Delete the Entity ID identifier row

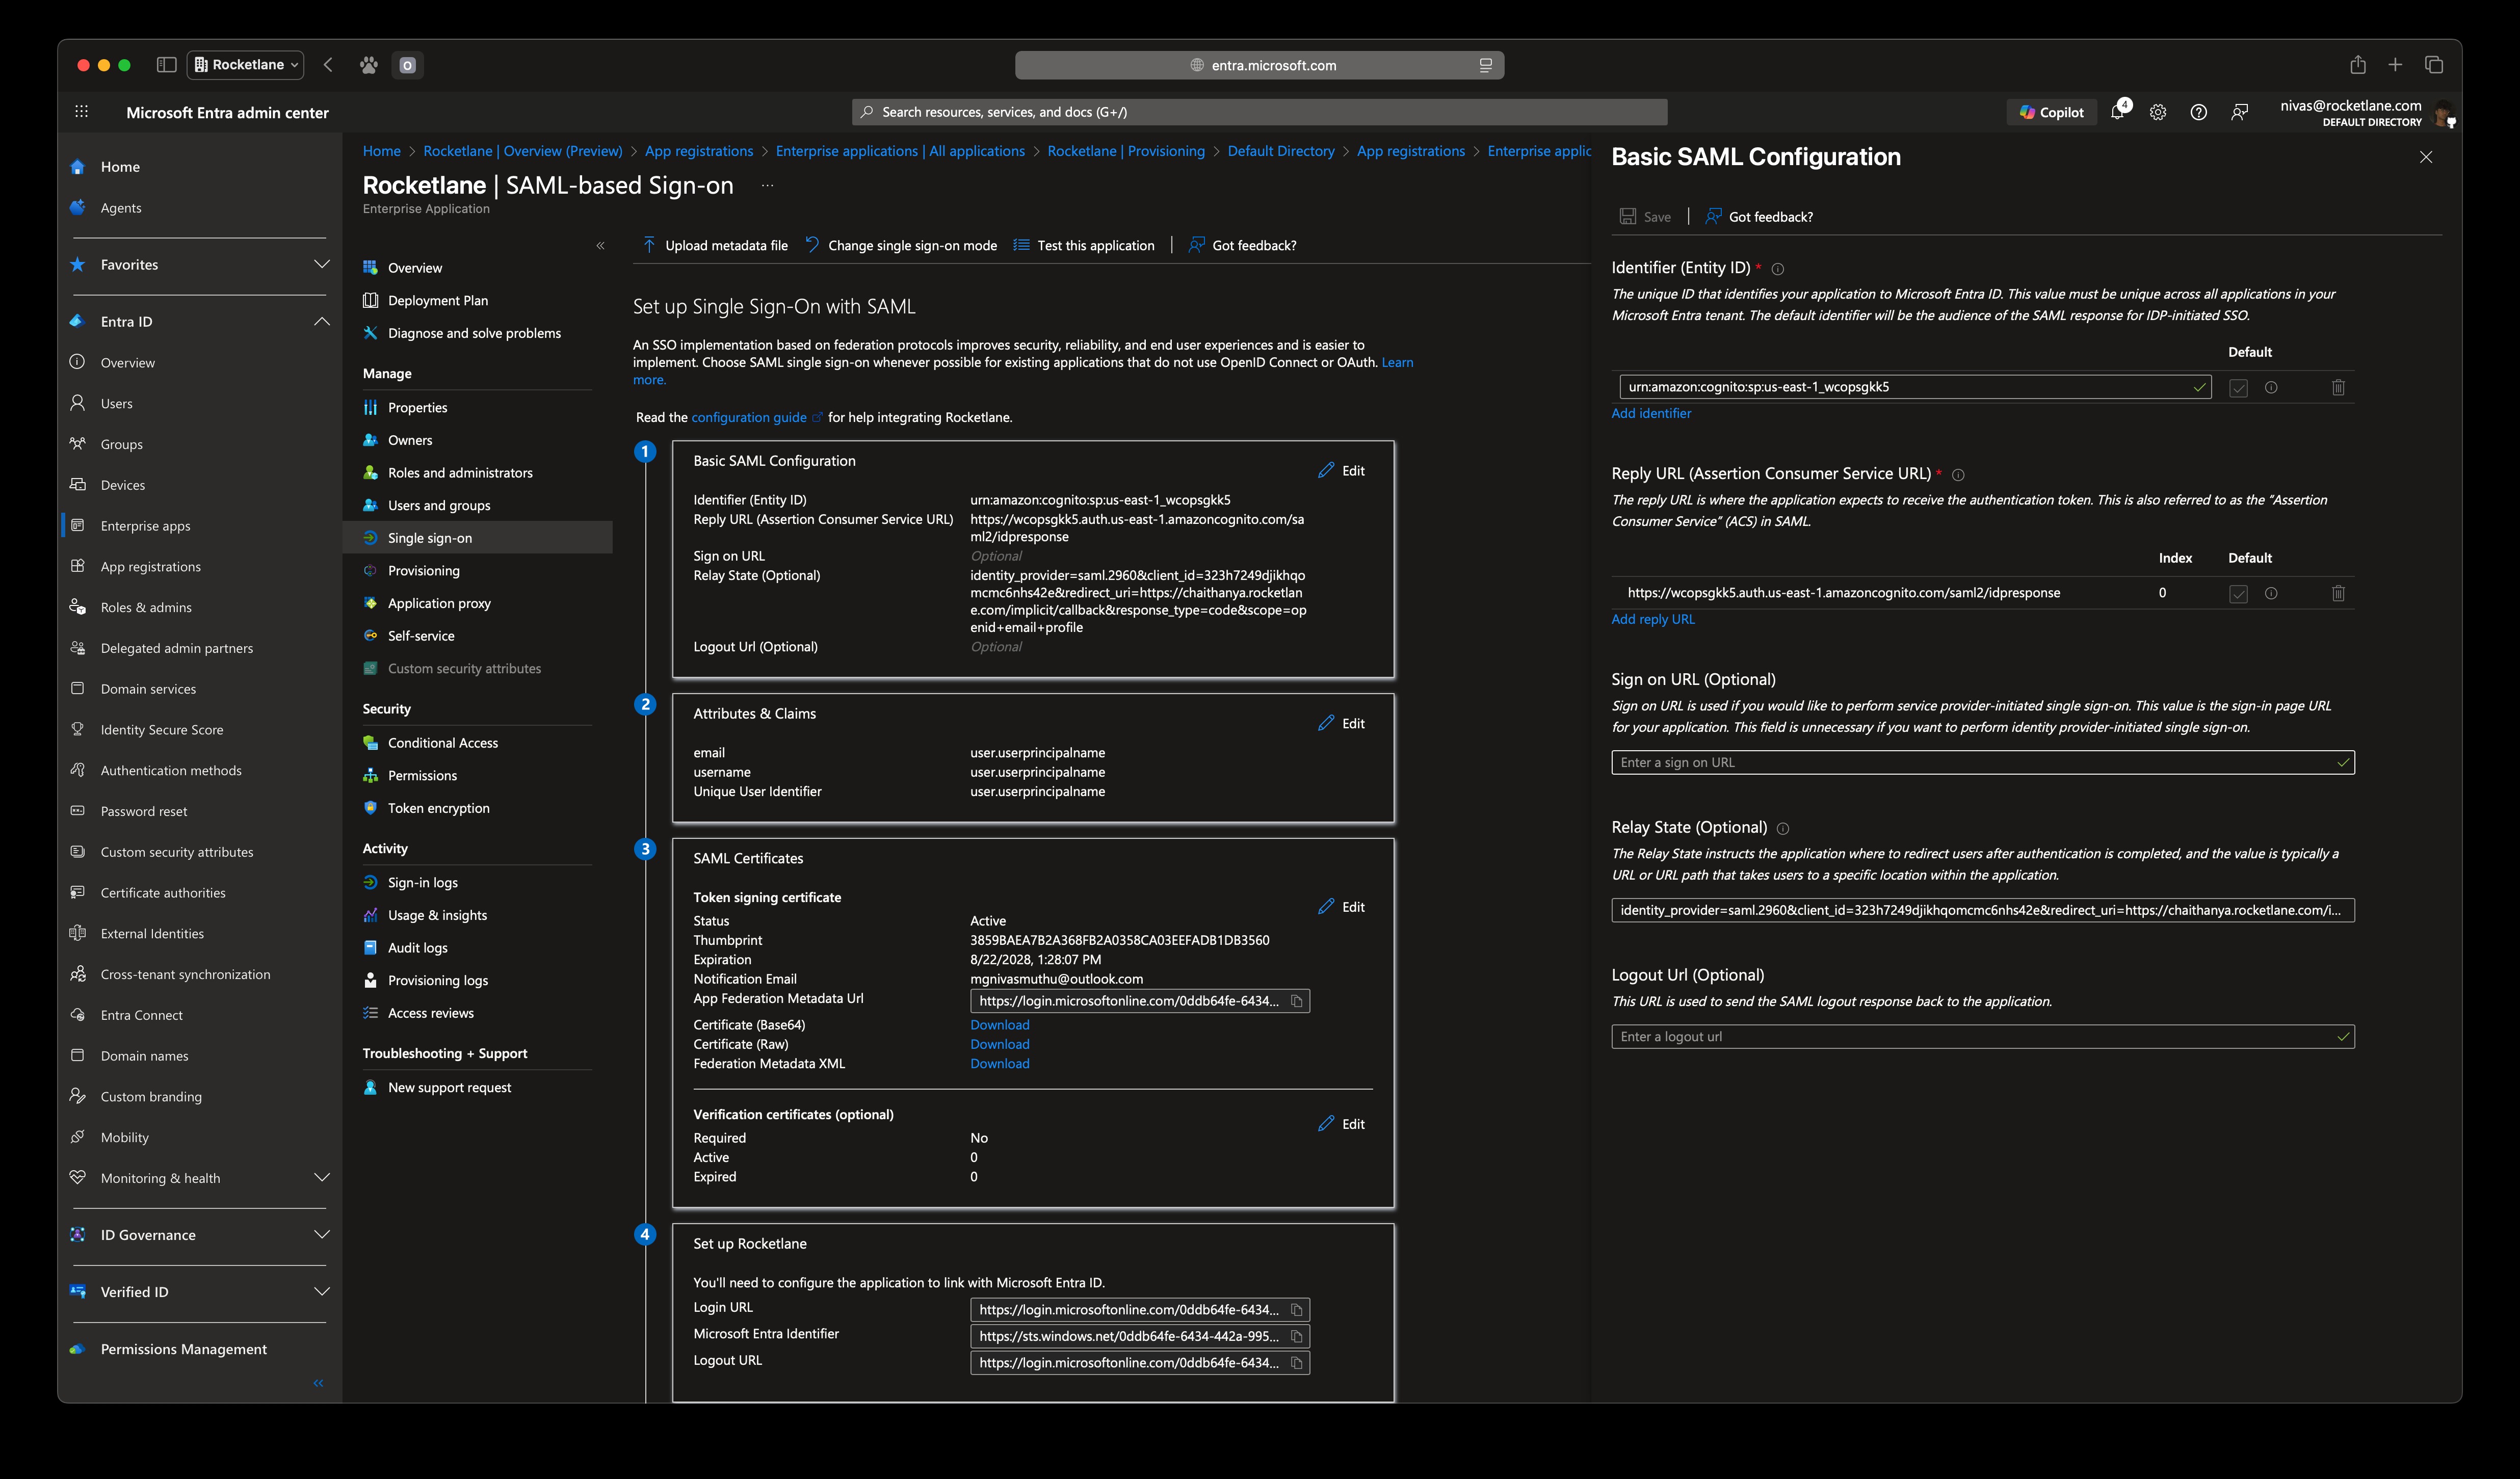(2338, 387)
